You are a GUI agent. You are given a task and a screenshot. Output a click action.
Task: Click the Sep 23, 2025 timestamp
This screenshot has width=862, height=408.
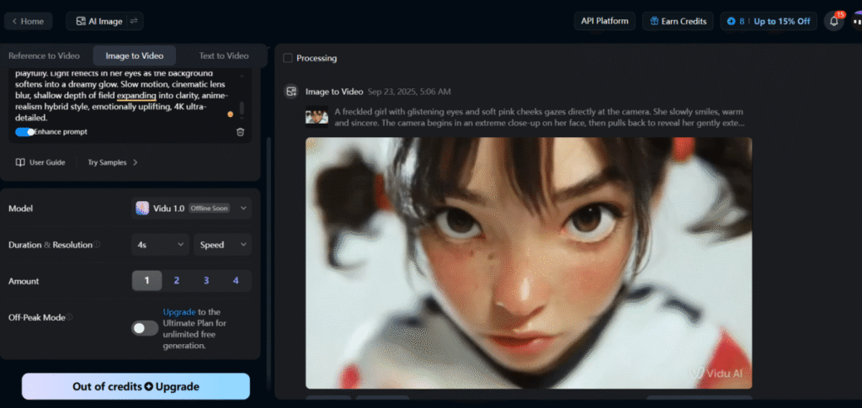pyautogui.click(x=409, y=92)
